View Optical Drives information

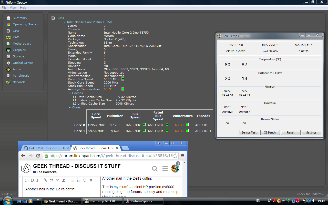[23, 63]
